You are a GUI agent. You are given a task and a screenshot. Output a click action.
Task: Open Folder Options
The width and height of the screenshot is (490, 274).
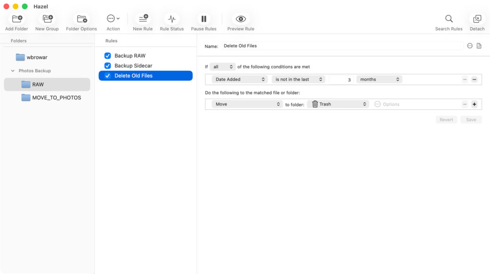82,19
